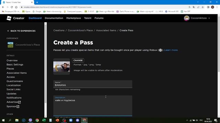Open the Advertise external link

[x=14, y=102]
